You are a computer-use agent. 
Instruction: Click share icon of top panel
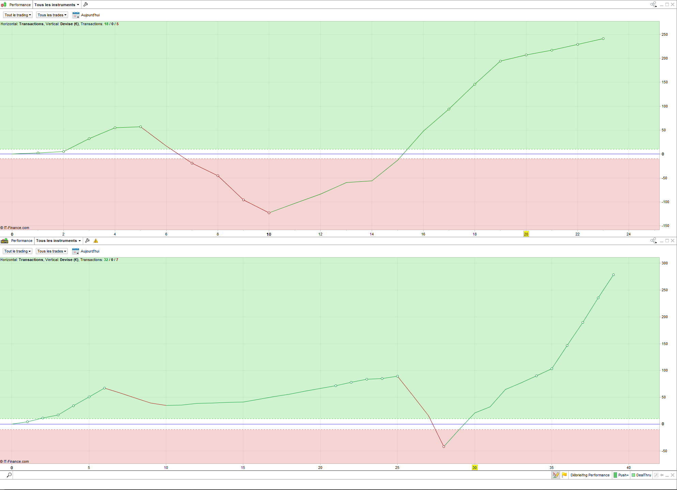point(653,4)
